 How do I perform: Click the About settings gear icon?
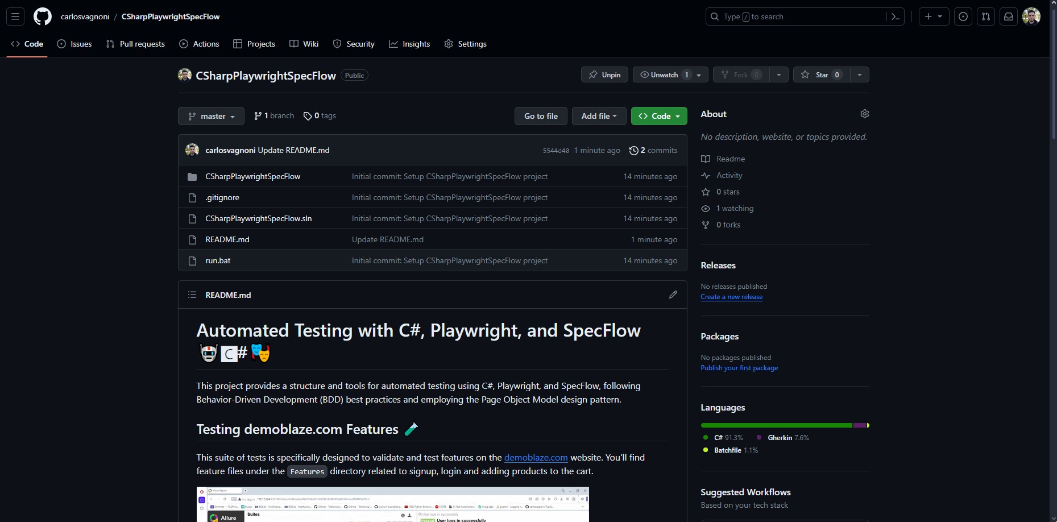pyautogui.click(x=864, y=114)
